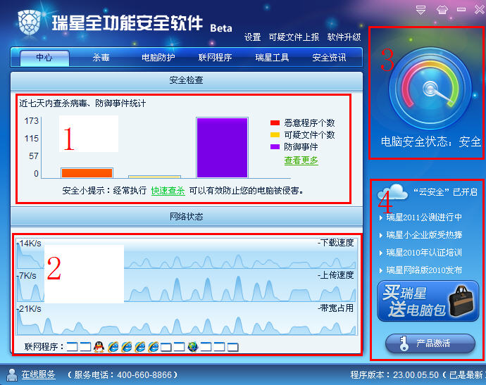The height and width of the screenshot is (385, 486).
Task: Open the 电脑防护 tab
Action: pos(158,58)
